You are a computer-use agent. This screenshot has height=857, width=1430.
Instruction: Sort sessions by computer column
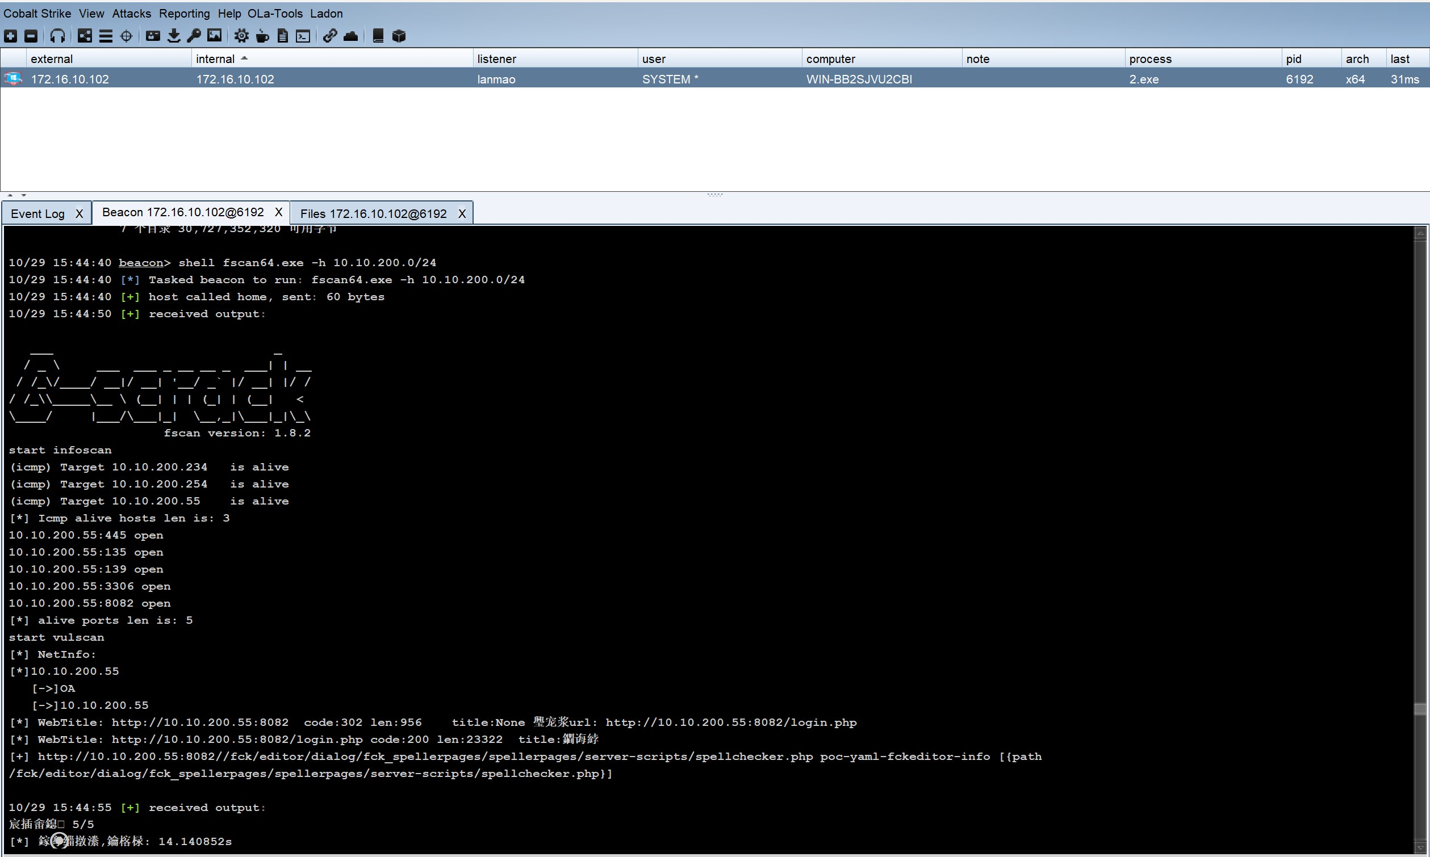click(x=883, y=58)
